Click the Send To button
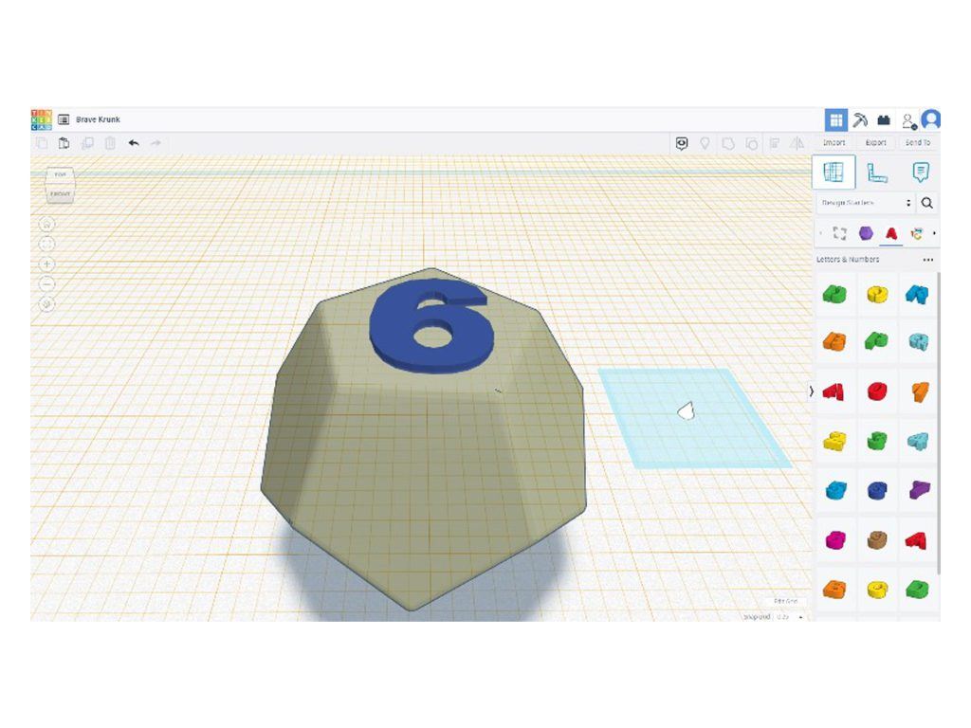This screenshot has width=971, height=728. [918, 142]
